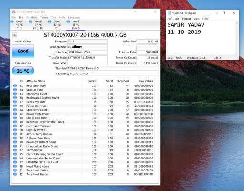The width and height of the screenshot is (244, 191).
Task: Click the Firmware field showing CV11
Action: (87, 42)
